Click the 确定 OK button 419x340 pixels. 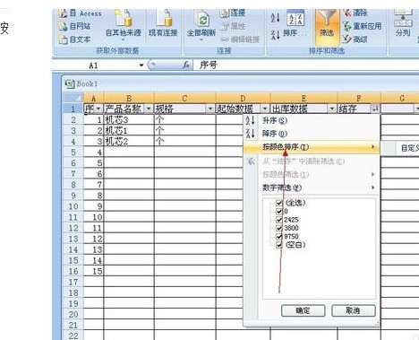303,310
